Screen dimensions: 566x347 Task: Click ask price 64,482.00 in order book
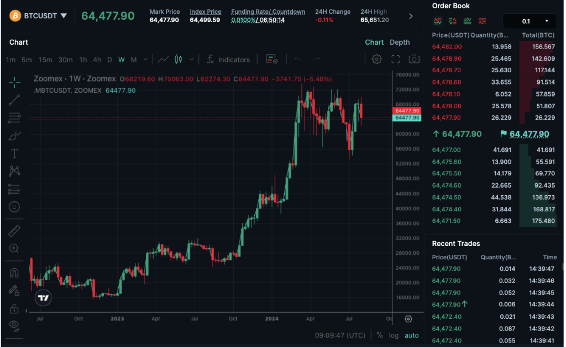447,46
